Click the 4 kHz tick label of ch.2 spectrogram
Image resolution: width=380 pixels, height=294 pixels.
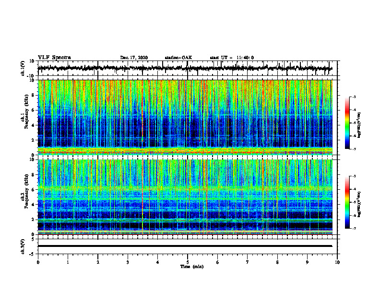point(34,205)
